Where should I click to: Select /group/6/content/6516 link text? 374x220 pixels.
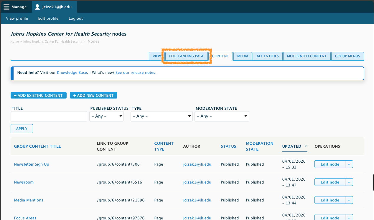point(119,182)
